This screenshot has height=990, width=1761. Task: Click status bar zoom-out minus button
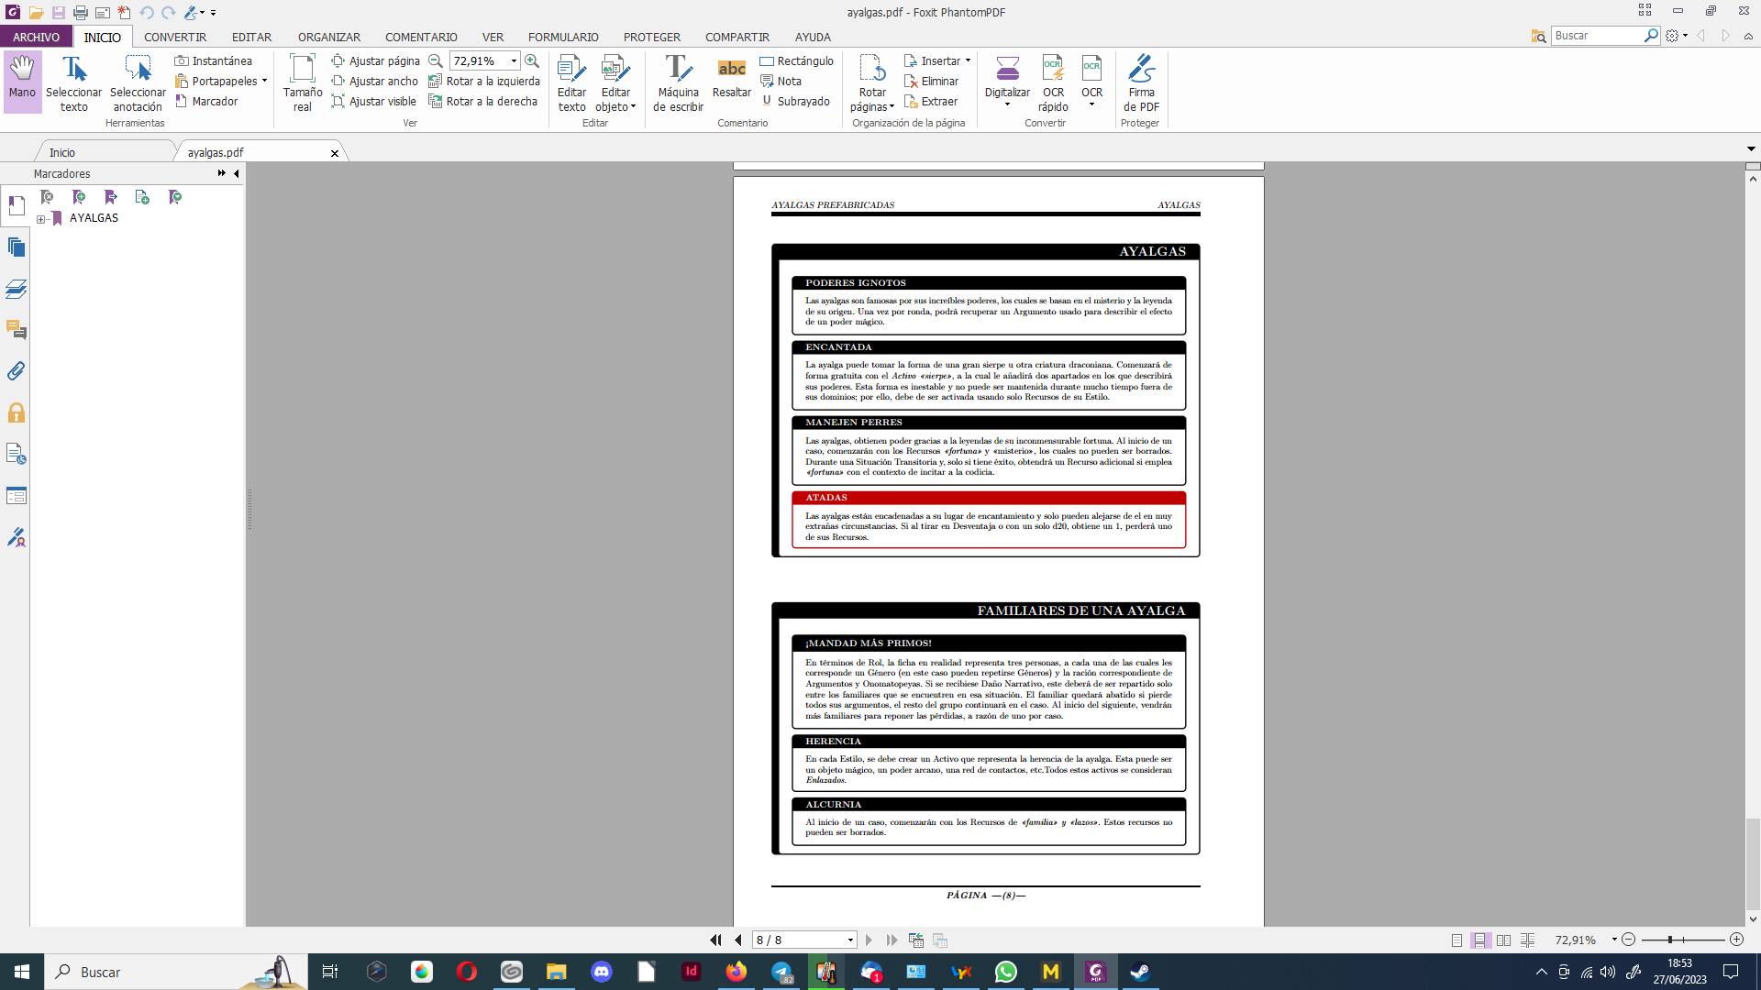[1628, 940]
